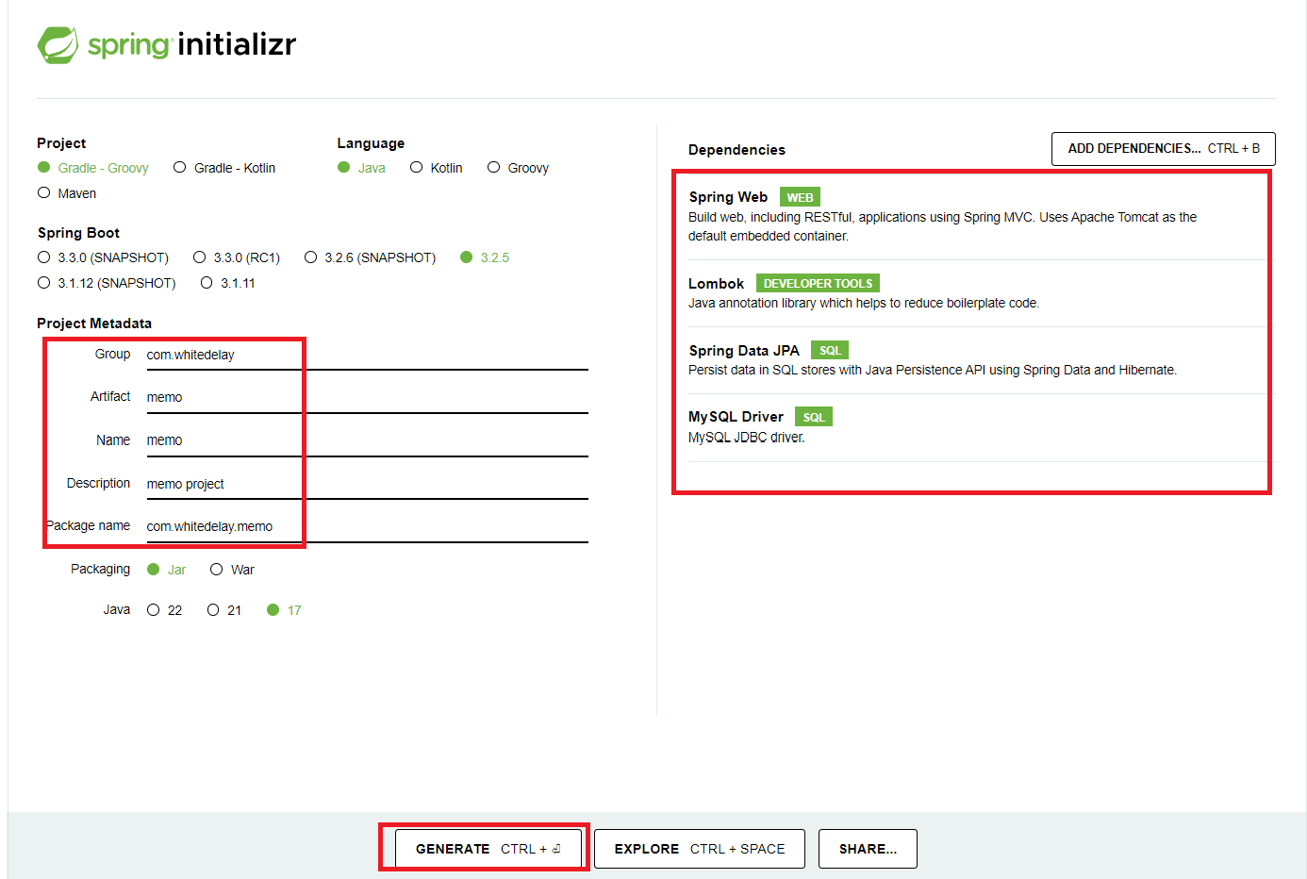The width and height of the screenshot is (1307, 879).
Task: Open the Add Dependencies dialog
Action: point(1164,149)
